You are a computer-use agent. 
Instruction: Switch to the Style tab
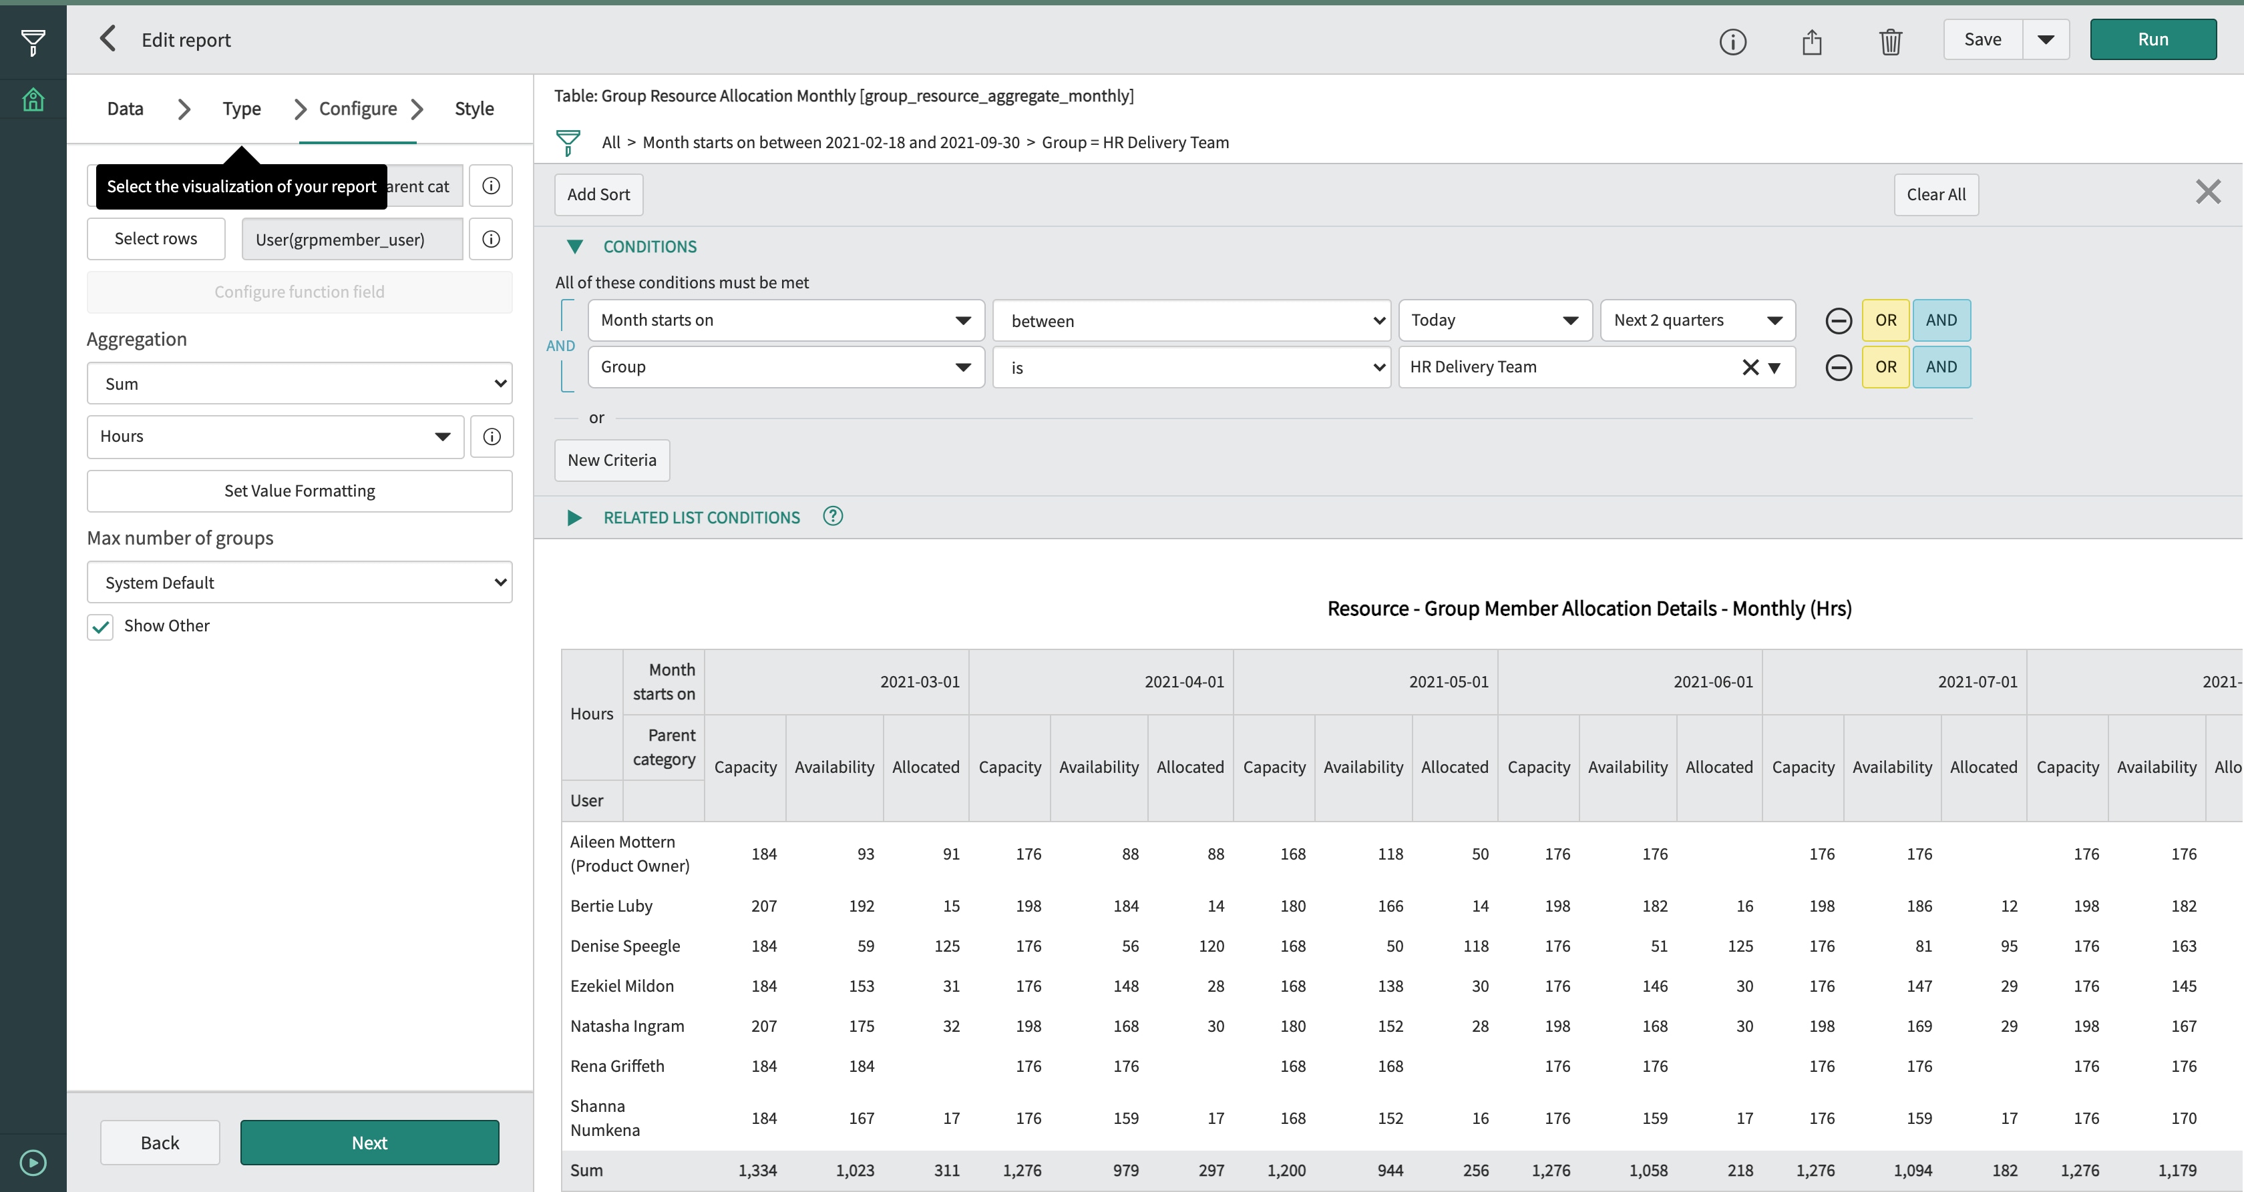pyautogui.click(x=474, y=108)
